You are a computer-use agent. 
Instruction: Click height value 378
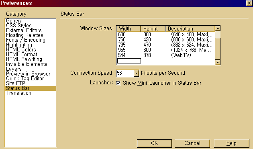click(147, 55)
